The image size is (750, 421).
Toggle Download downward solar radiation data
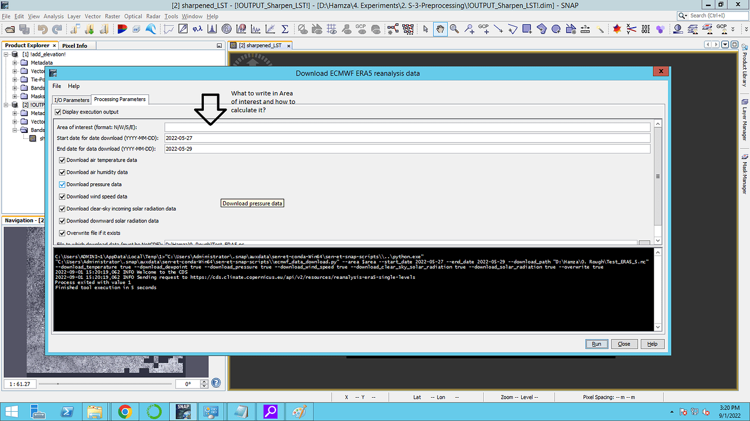point(62,221)
